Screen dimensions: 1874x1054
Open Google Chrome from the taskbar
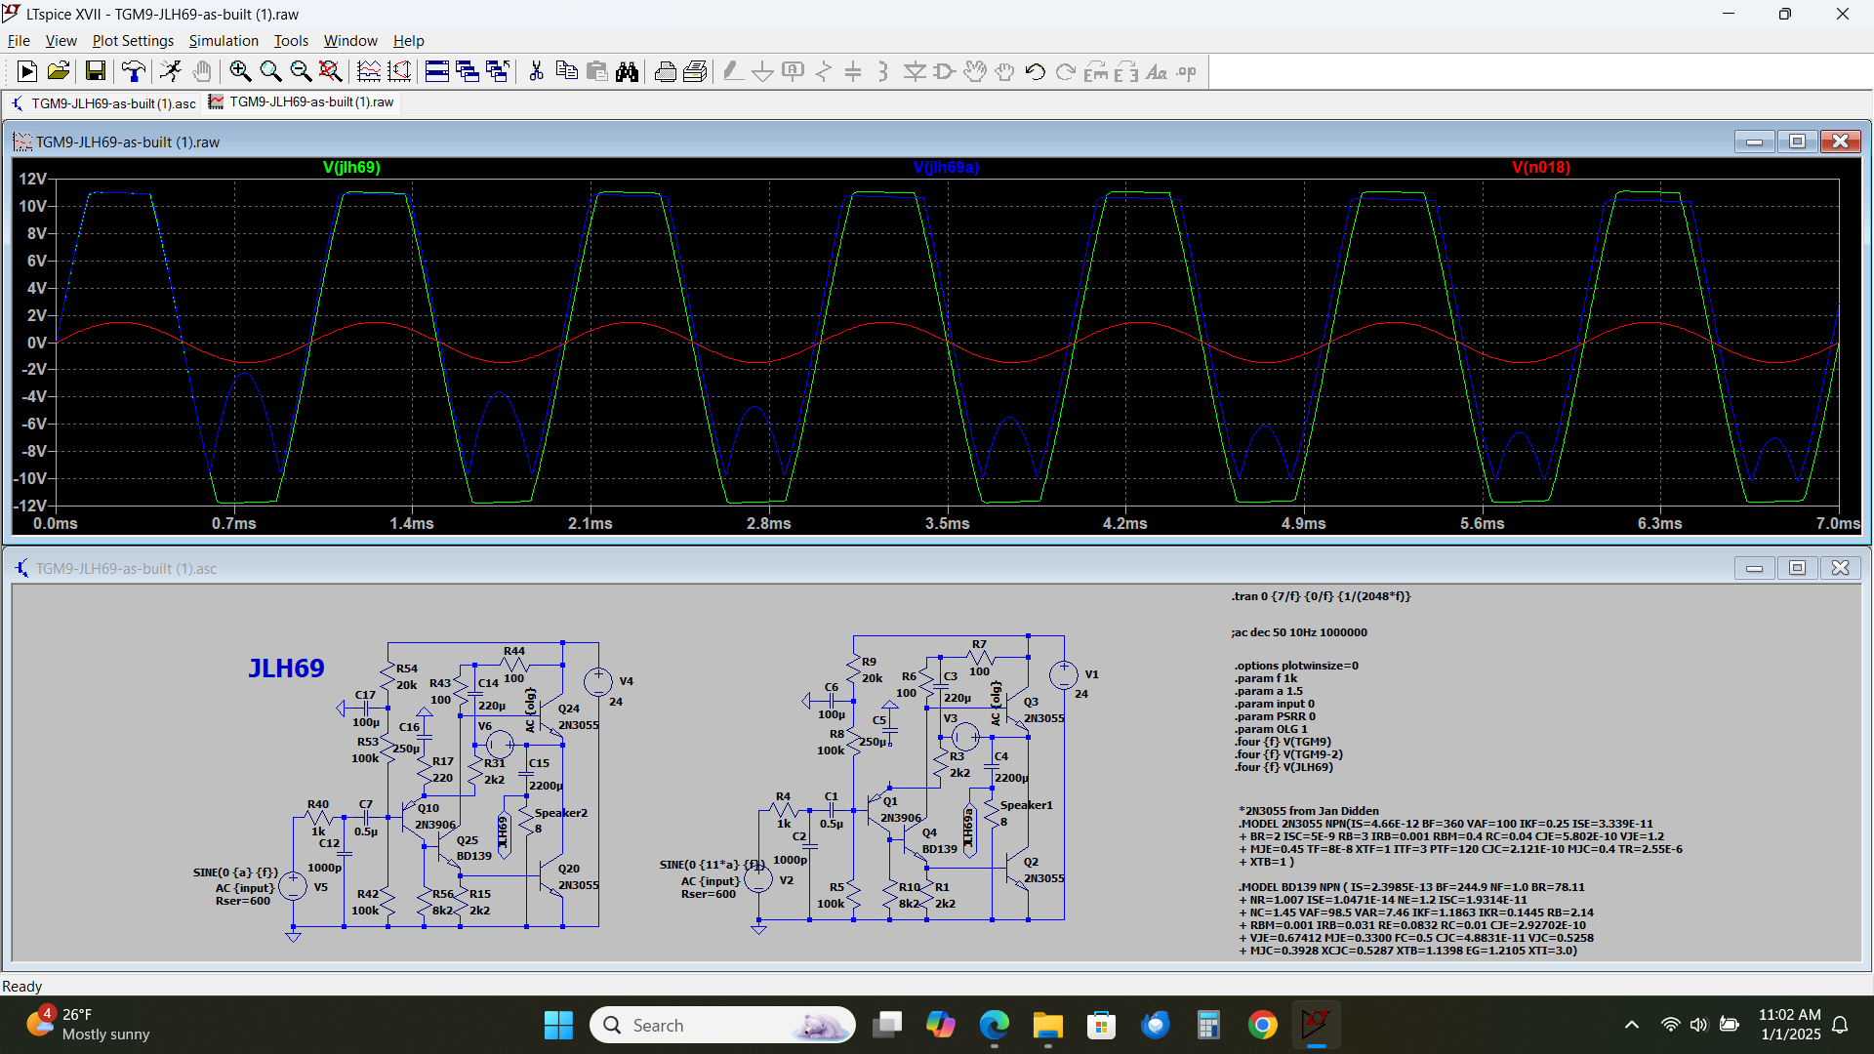1262,1025
